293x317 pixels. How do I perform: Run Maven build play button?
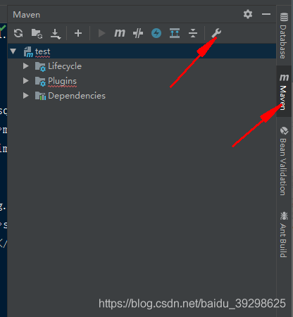(x=101, y=33)
